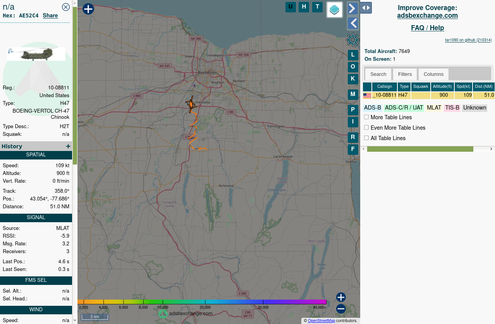Switch to the Search tab

378,74
